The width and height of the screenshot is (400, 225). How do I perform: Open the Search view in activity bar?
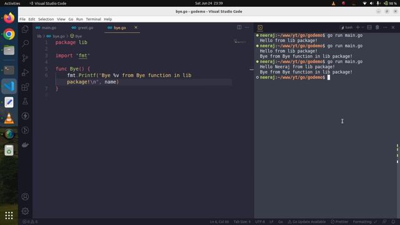coord(25,43)
